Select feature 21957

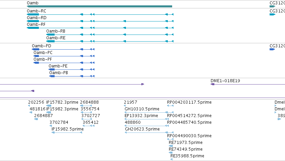pyautogui.click(x=131, y=102)
